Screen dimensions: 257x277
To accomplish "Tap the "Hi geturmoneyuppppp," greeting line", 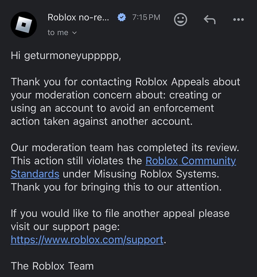I will pos(66,56).
